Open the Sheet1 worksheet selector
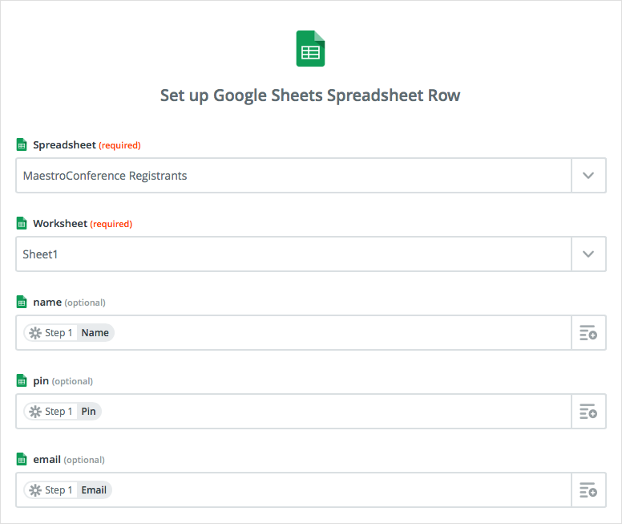622x524 pixels. point(293,254)
